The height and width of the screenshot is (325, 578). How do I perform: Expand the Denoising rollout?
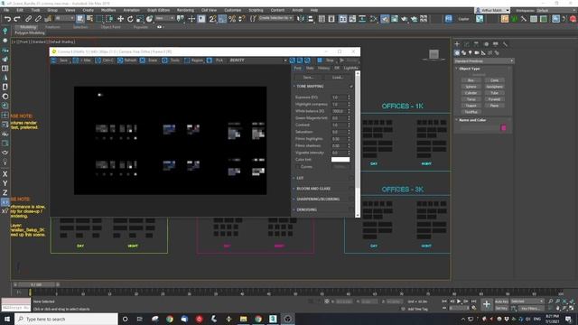coord(294,209)
